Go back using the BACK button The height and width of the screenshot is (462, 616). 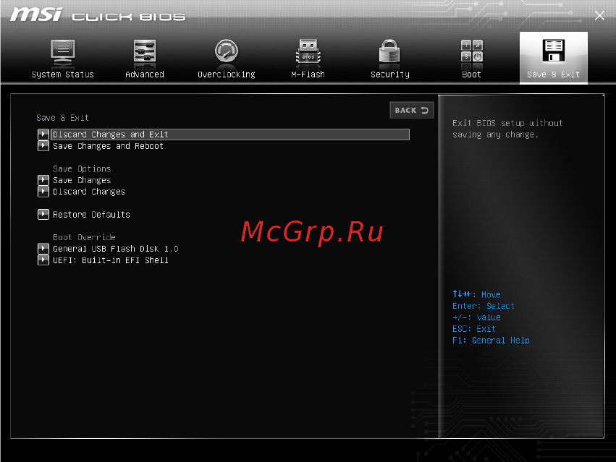(x=412, y=111)
